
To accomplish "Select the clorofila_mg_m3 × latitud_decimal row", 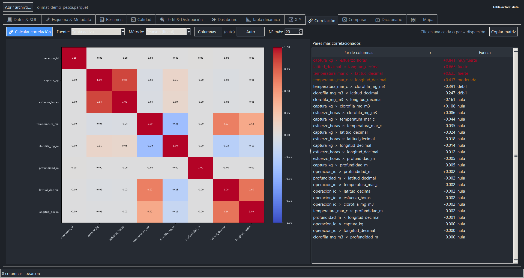I will coord(413,93).
